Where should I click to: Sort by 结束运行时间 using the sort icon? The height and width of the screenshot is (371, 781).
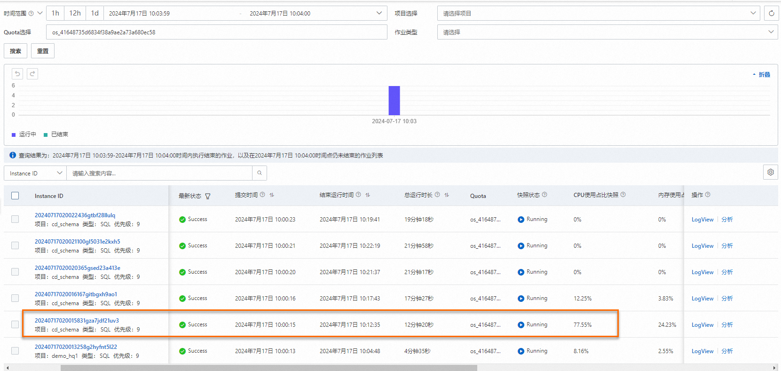coord(368,195)
